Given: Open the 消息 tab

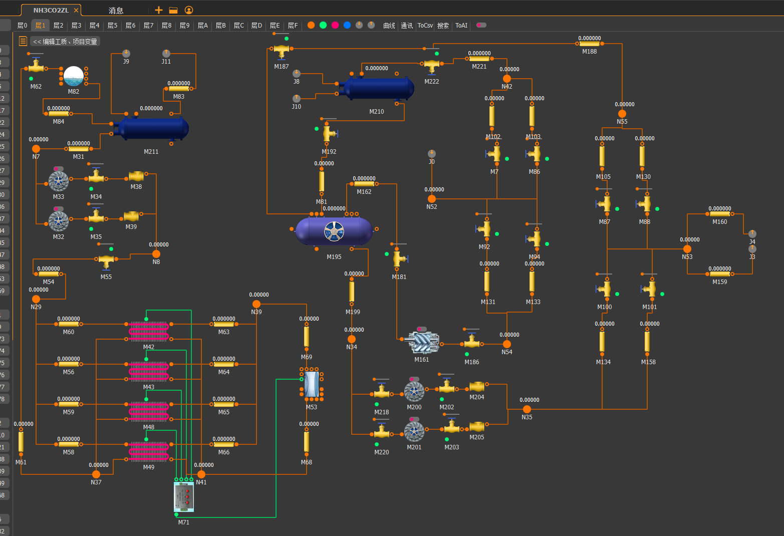Looking at the screenshot, I should pos(116,10).
